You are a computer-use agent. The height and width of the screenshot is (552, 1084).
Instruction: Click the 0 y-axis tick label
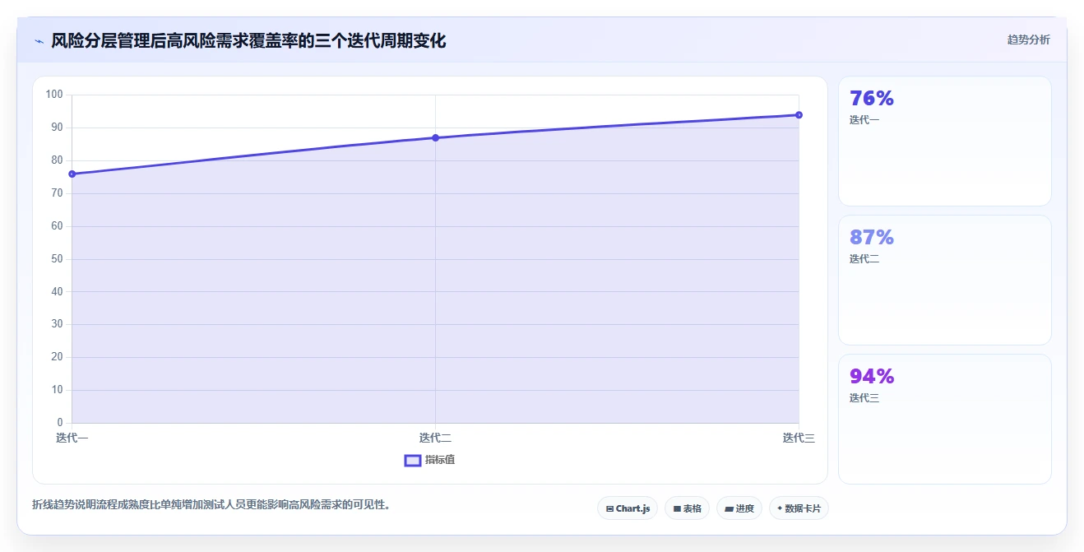pos(60,423)
